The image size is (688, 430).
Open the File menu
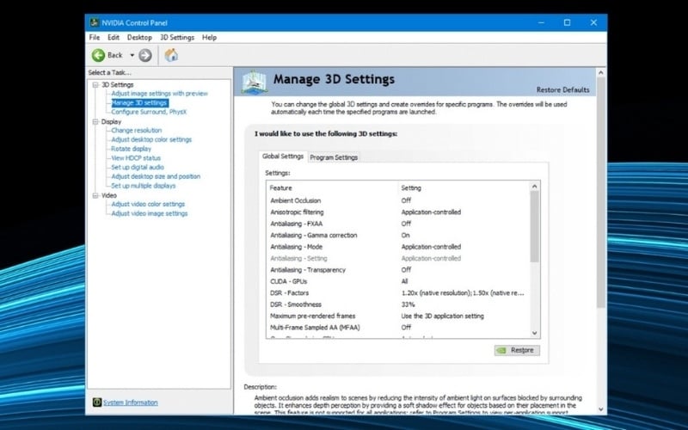[95, 37]
